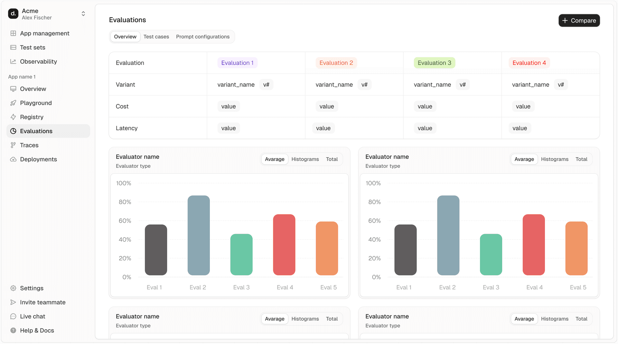Click the App management grid icon
The image size is (618, 344).
(13, 33)
